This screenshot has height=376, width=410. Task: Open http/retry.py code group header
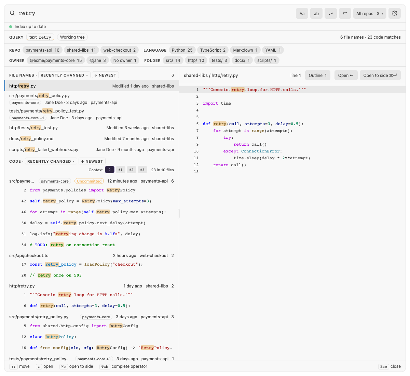click(x=92, y=286)
